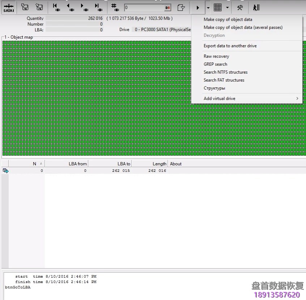Expand dropdown arrow next to grid icon
The height and width of the screenshot is (300, 306).
pos(227,7)
